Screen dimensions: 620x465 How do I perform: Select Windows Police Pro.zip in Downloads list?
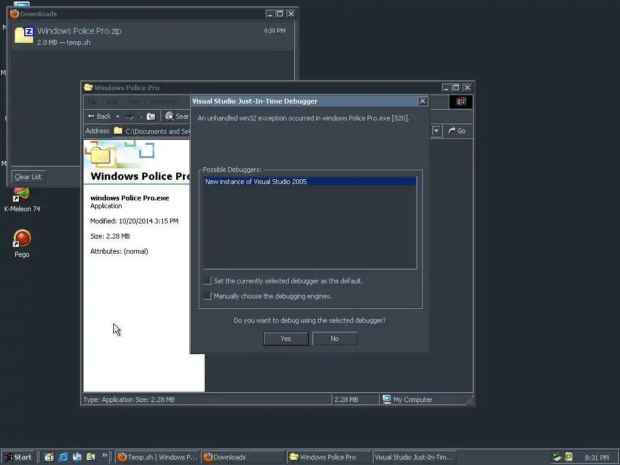(x=153, y=36)
